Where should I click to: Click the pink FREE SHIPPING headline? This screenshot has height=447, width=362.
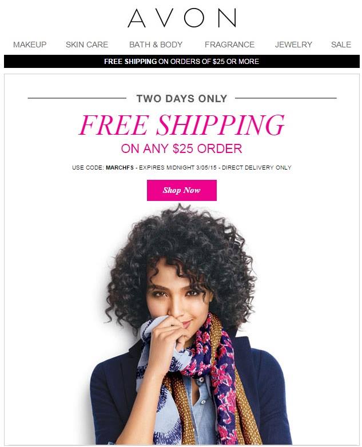click(x=181, y=125)
